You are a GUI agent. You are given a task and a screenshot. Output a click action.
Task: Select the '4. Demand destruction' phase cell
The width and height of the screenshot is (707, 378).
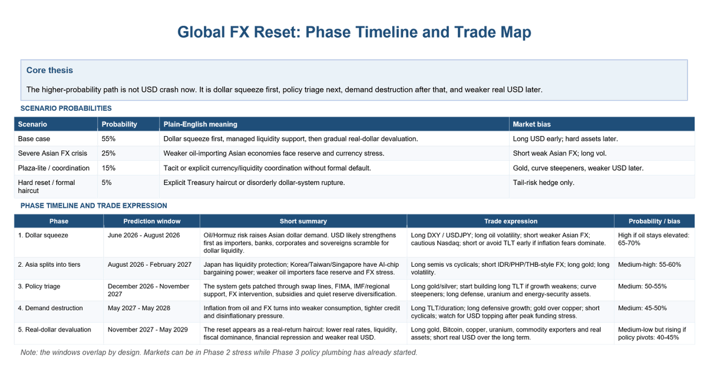[59, 312]
